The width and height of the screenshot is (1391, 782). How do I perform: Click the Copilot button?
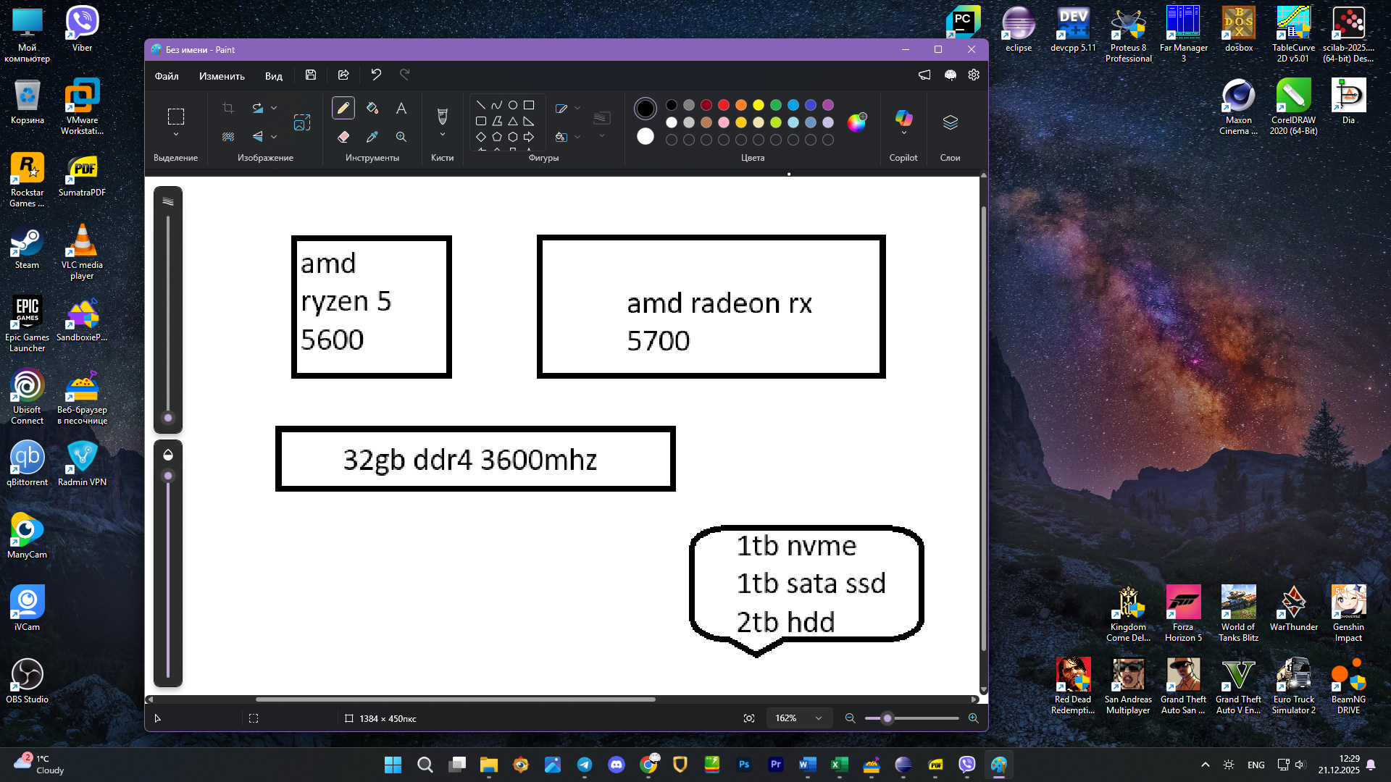[x=903, y=118]
